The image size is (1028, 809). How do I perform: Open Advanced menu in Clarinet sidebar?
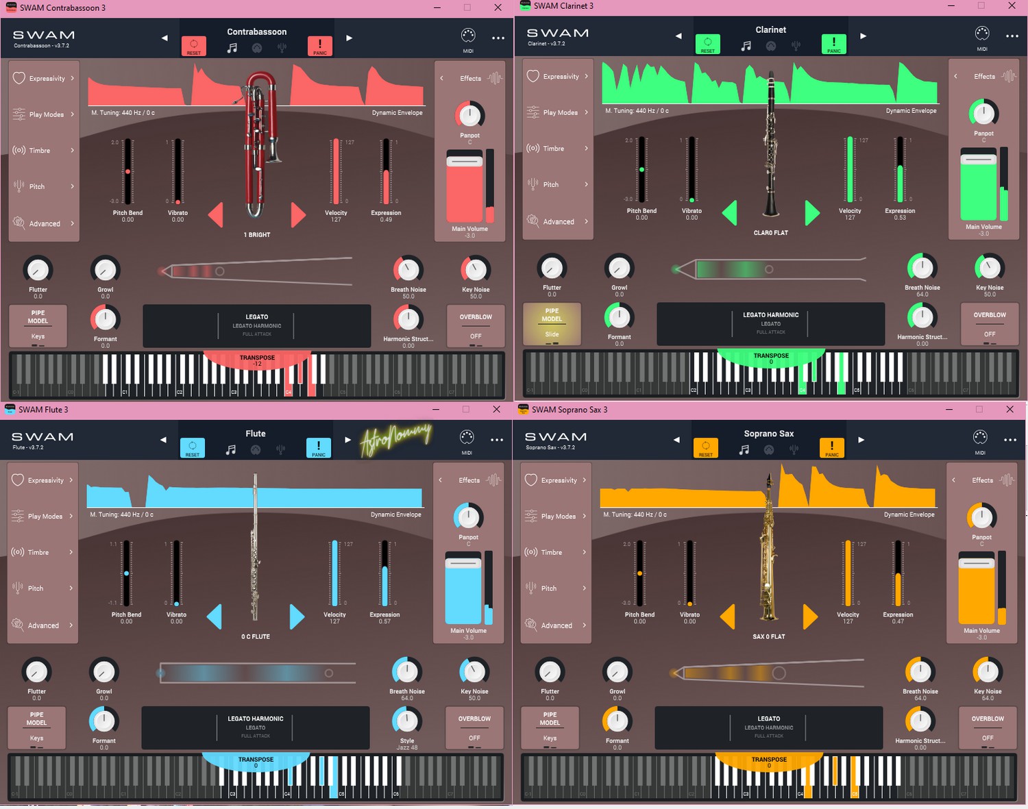click(558, 221)
